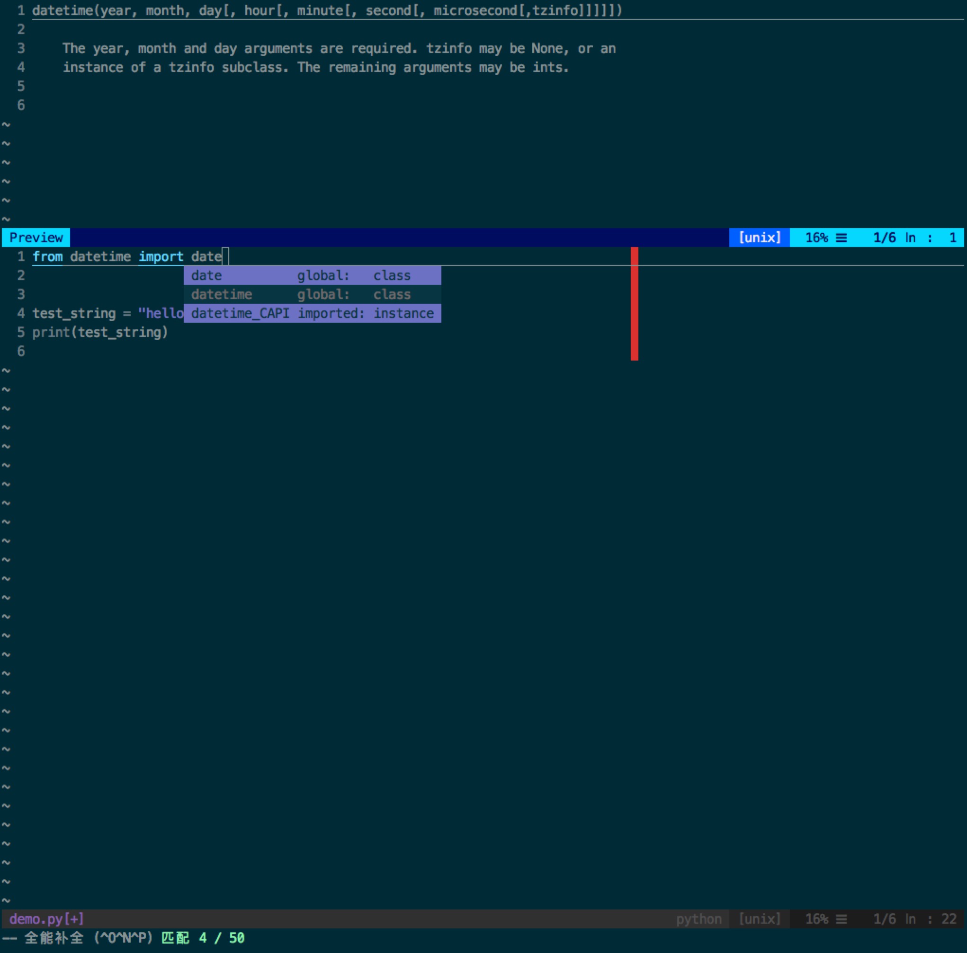
Task: Click the red color column marker
Action: click(x=634, y=304)
